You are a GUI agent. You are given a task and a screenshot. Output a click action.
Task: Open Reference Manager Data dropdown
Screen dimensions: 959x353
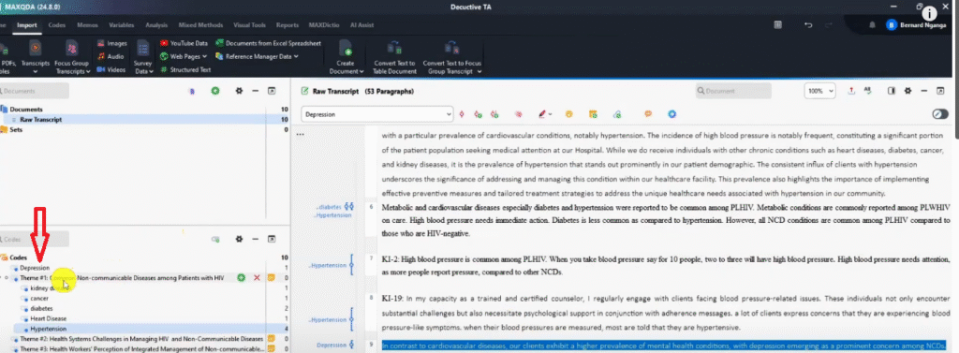click(x=258, y=56)
